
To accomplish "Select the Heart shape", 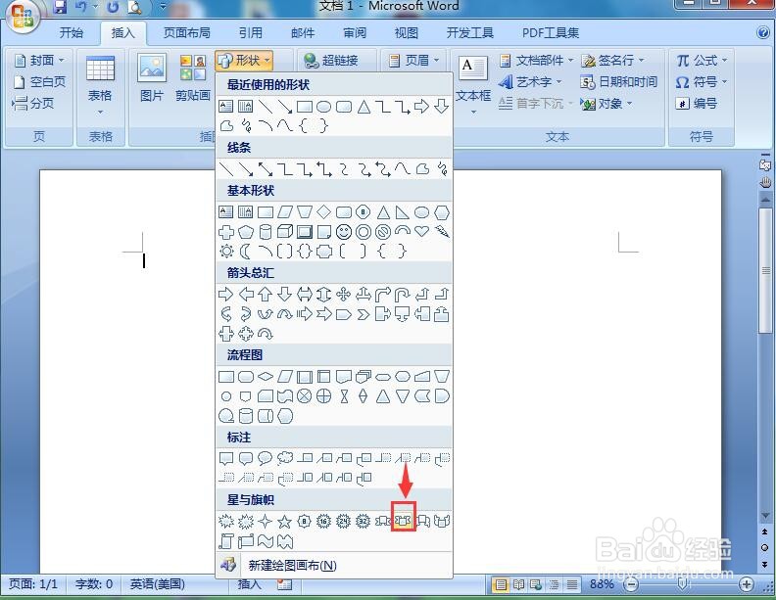I will 421,231.
